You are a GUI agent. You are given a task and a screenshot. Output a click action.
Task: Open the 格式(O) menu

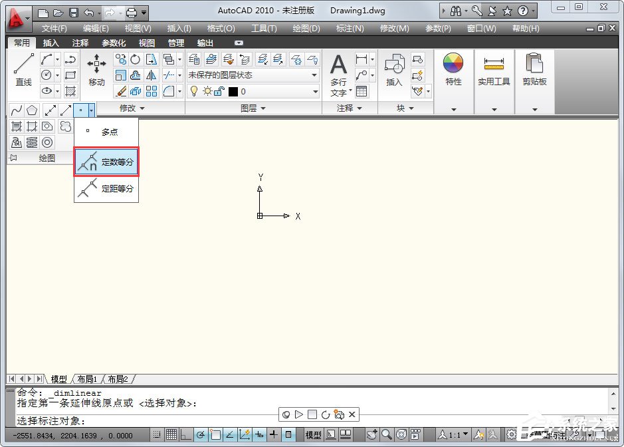pyautogui.click(x=221, y=28)
